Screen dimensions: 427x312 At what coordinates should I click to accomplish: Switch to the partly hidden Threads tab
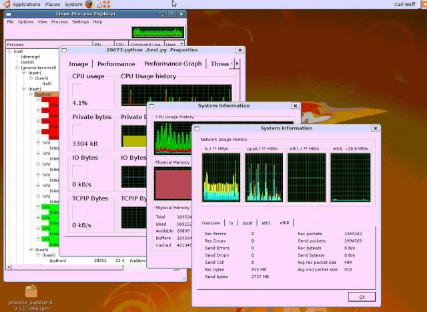[220, 64]
